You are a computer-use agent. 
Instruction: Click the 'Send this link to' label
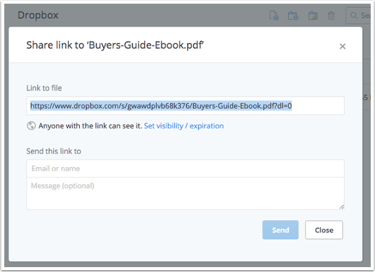pyautogui.click(x=54, y=151)
